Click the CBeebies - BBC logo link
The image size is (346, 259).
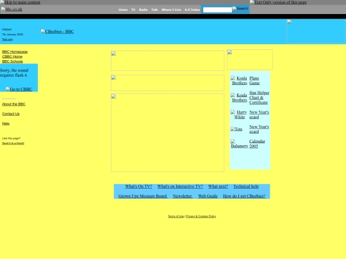coord(58,31)
